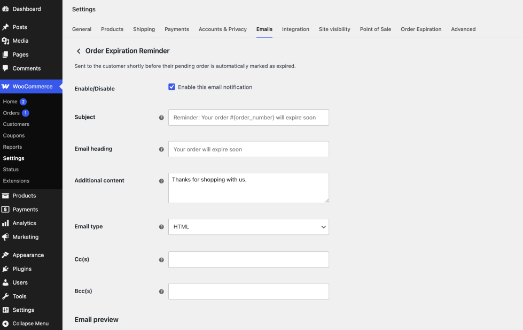Open the Extensions submenu link

point(16,181)
